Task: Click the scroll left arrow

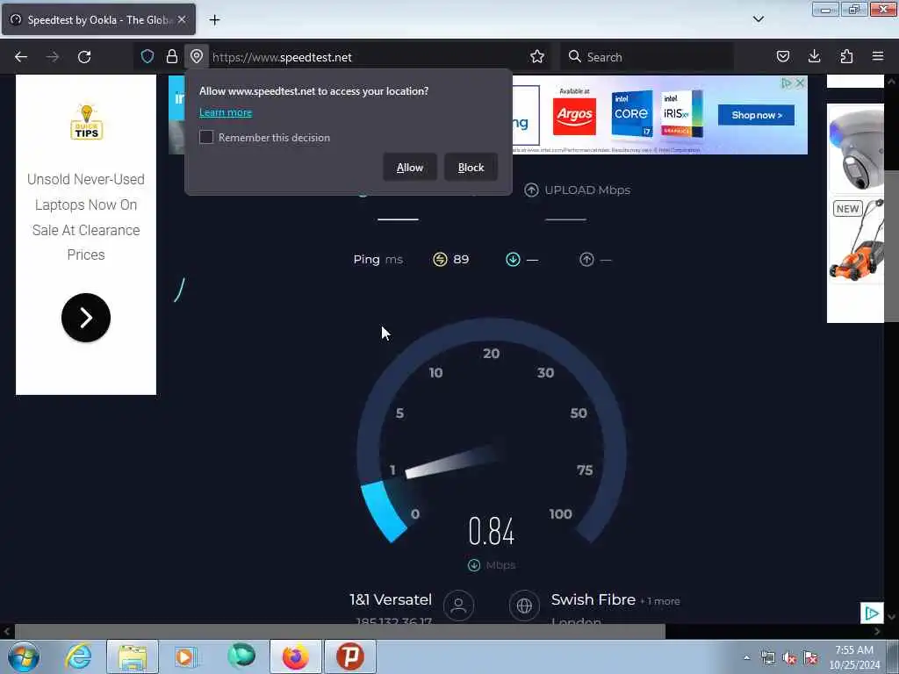Action: coord(6,632)
